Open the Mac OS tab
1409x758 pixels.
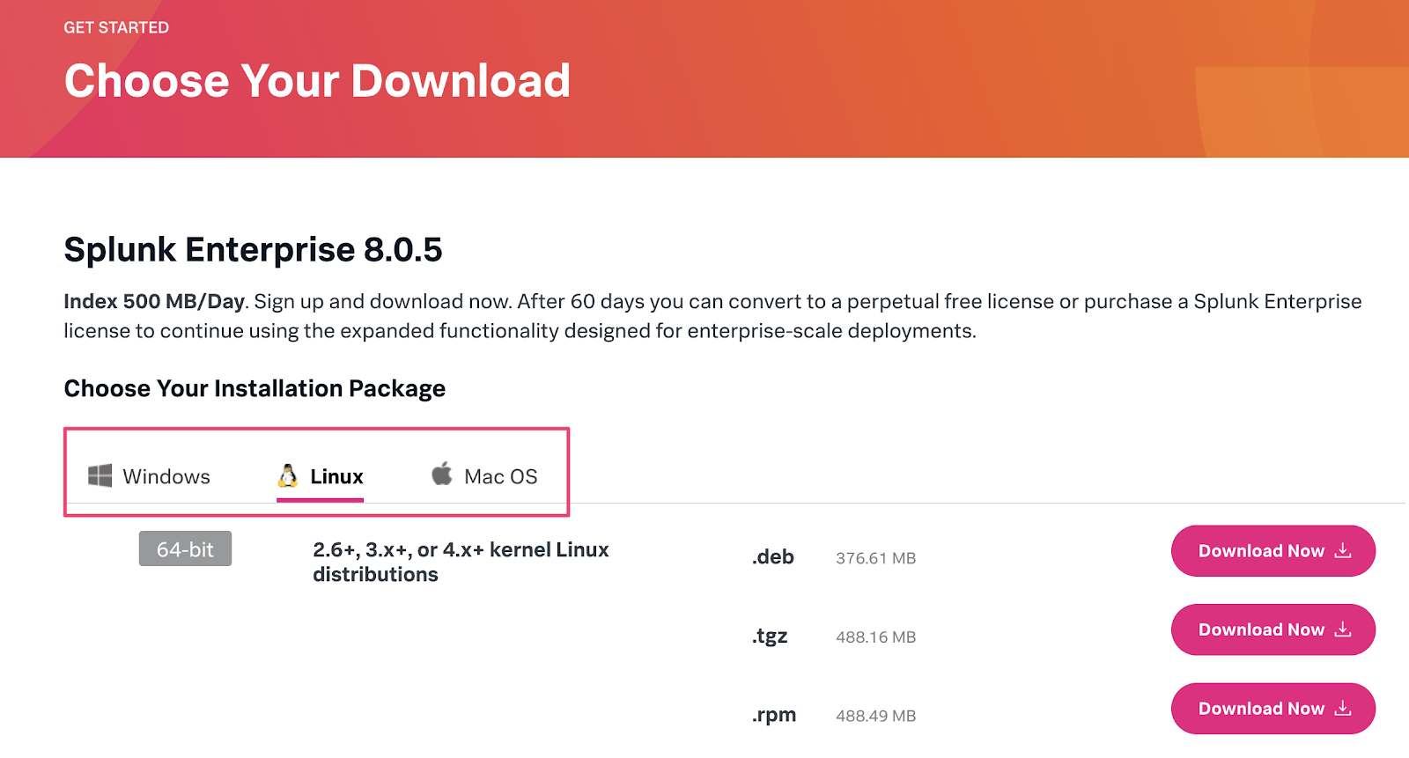point(484,476)
